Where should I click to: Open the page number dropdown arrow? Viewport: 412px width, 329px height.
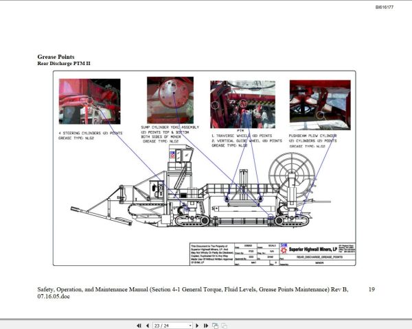point(190,326)
